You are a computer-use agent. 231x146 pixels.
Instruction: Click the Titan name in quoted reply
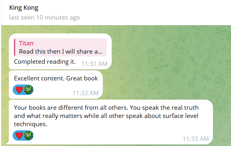pos(26,43)
